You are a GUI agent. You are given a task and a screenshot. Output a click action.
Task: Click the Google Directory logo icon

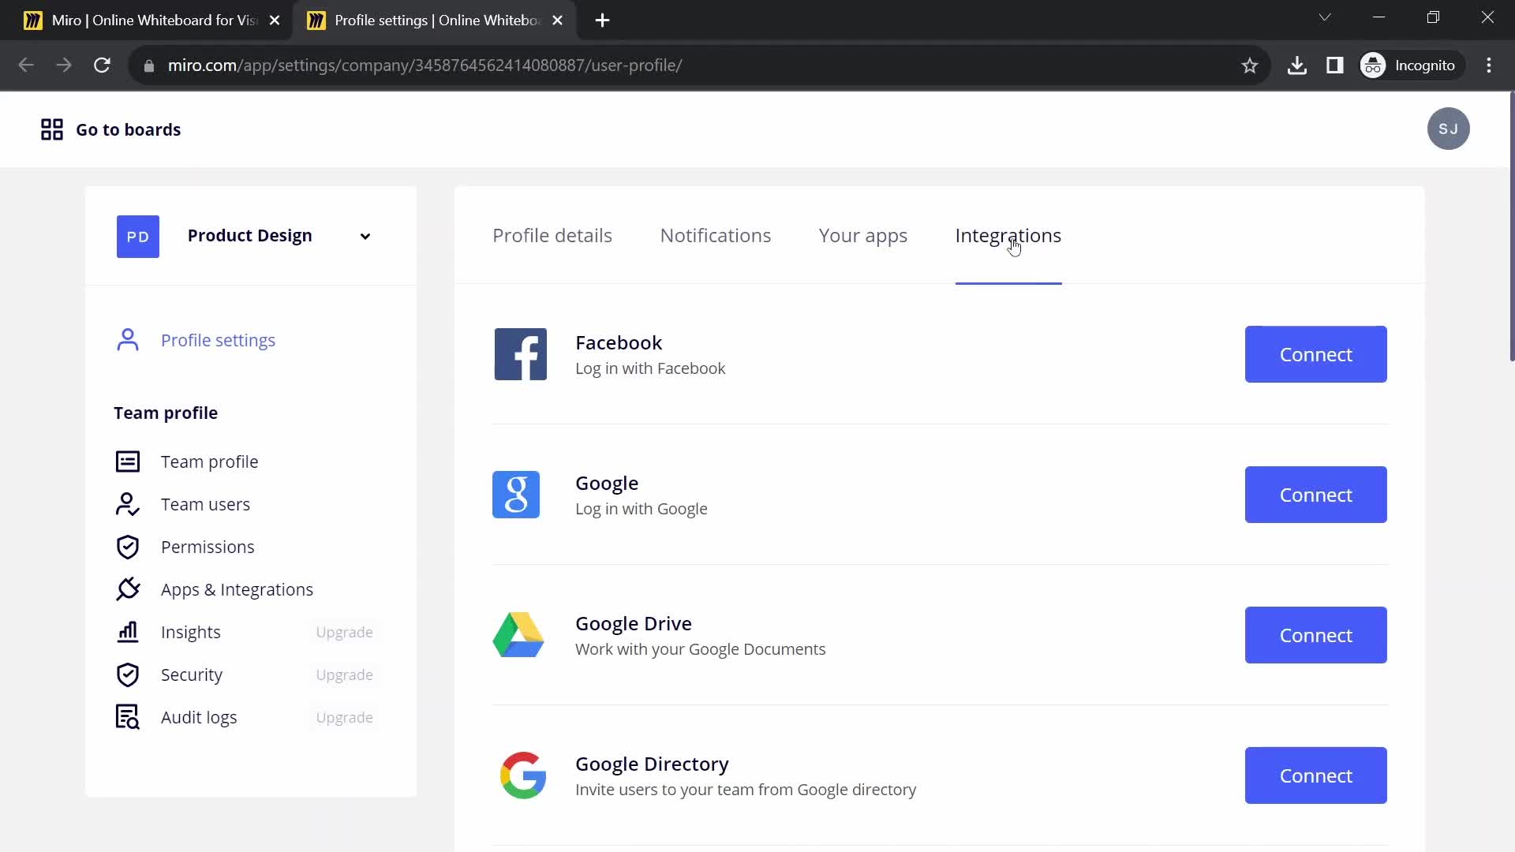tap(523, 775)
